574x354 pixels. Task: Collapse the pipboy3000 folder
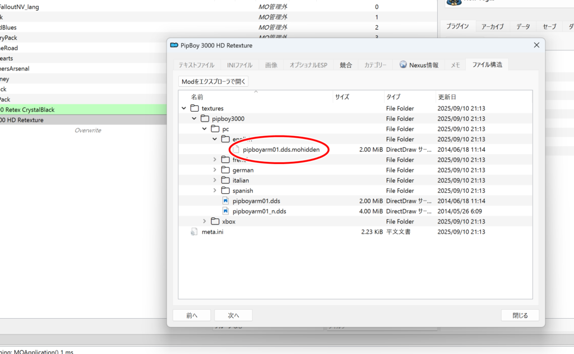[194, 119]
